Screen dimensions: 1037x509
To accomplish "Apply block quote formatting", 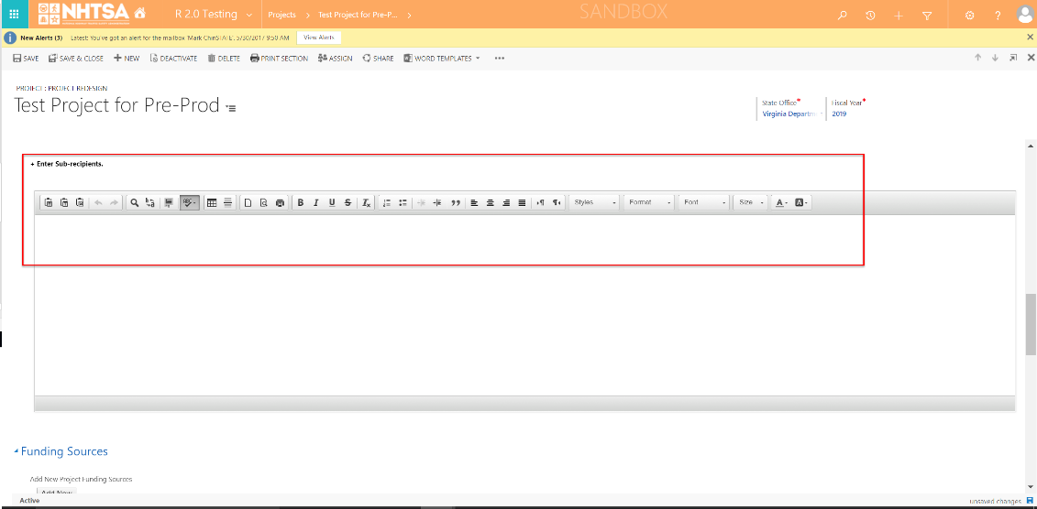I will (456, 202).
